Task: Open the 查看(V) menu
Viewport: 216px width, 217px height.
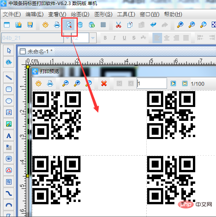Action: point(57,14)
